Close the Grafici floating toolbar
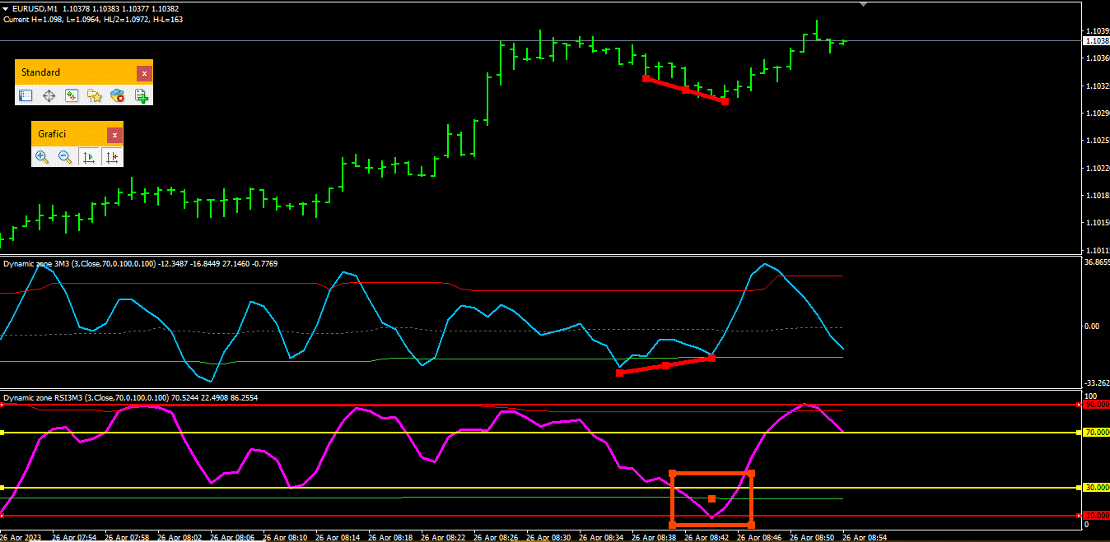 coord(114,134)
